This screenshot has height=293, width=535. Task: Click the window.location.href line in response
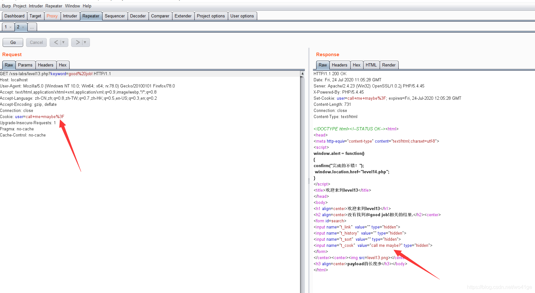352,172
